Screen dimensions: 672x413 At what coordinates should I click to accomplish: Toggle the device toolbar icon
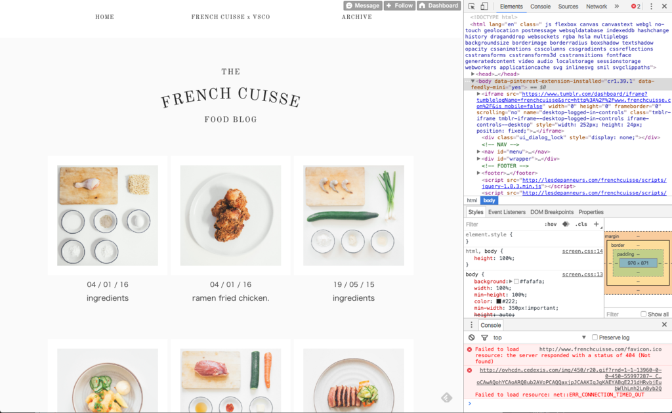(484, 7)
